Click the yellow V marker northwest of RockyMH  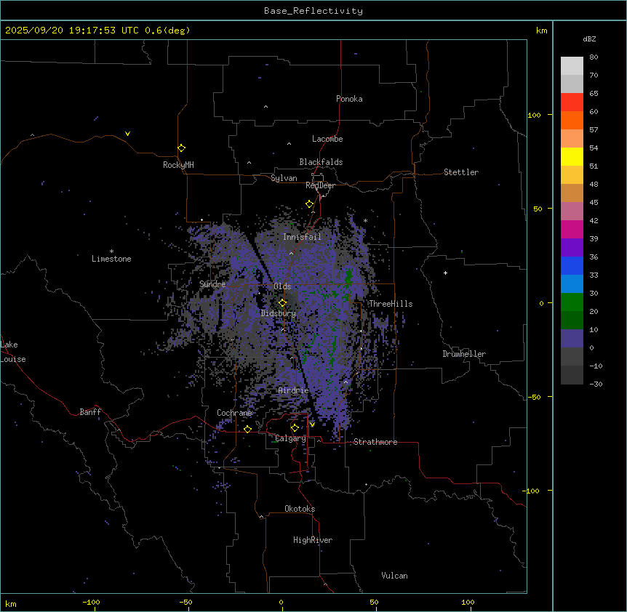click(127, 134)
